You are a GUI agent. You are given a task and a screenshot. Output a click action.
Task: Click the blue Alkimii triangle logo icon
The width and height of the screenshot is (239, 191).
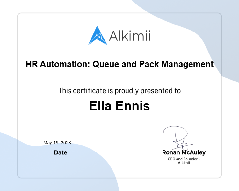tap(98, 36)
